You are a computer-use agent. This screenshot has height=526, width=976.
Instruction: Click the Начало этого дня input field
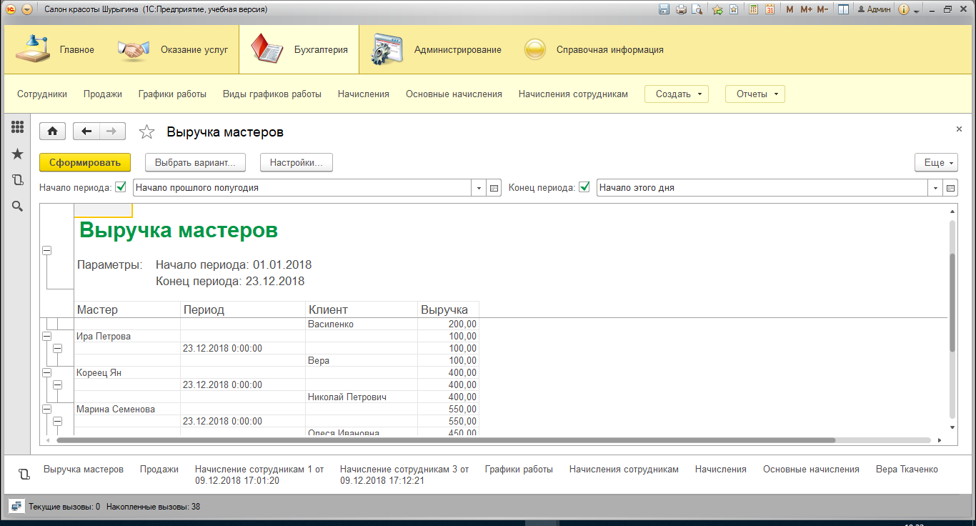tap(762, 188)
